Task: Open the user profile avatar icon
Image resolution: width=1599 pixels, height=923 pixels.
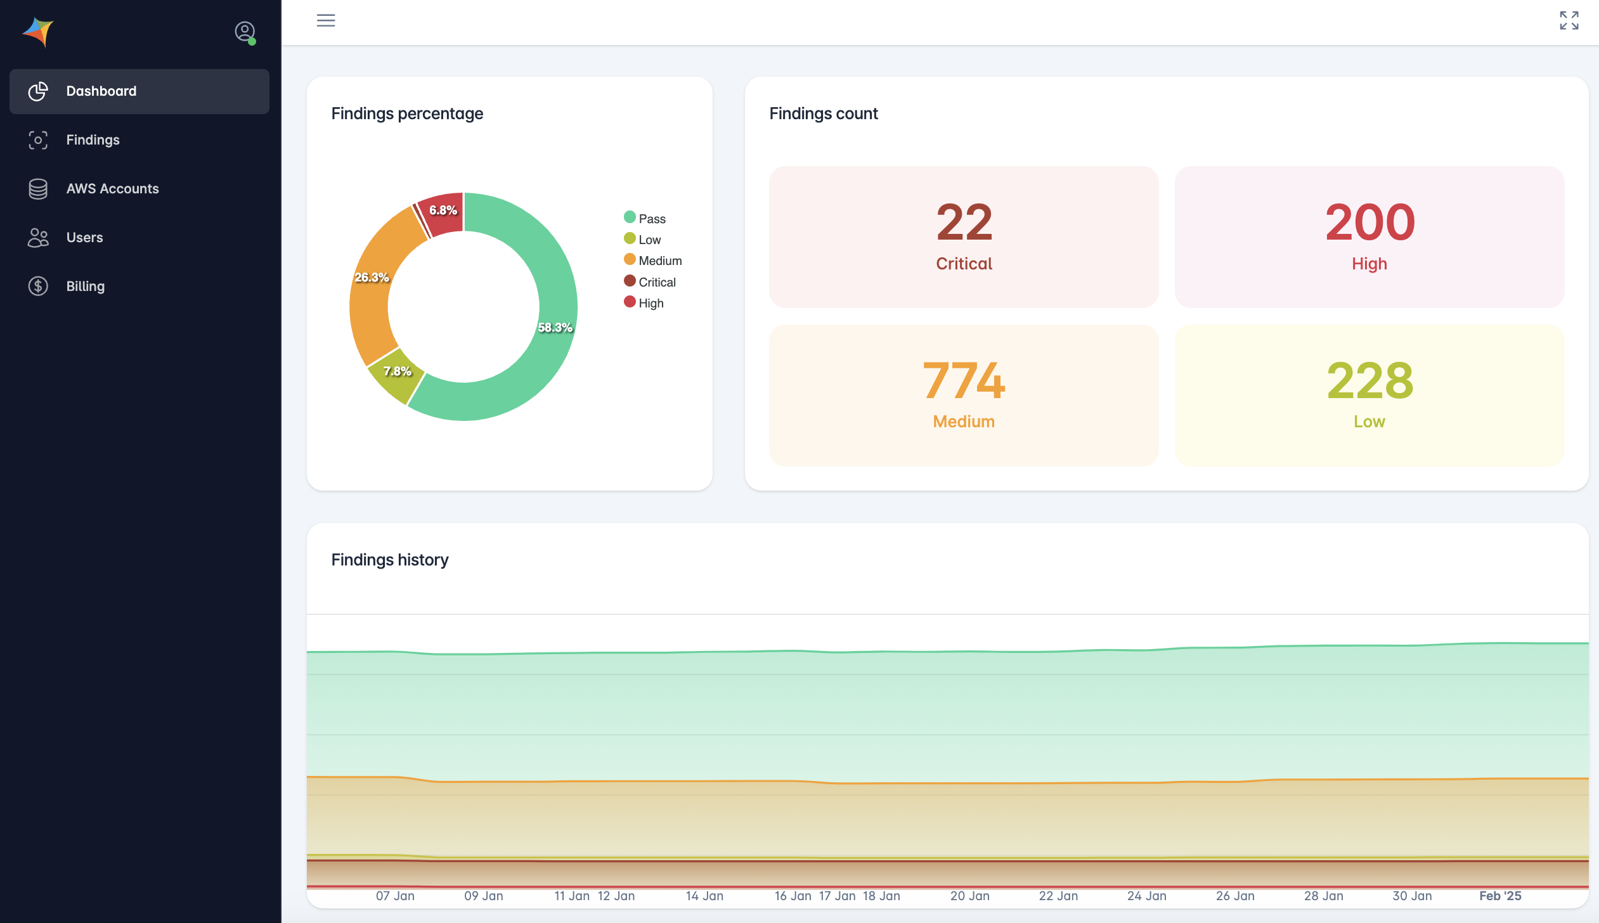Action: coord(245,31)
